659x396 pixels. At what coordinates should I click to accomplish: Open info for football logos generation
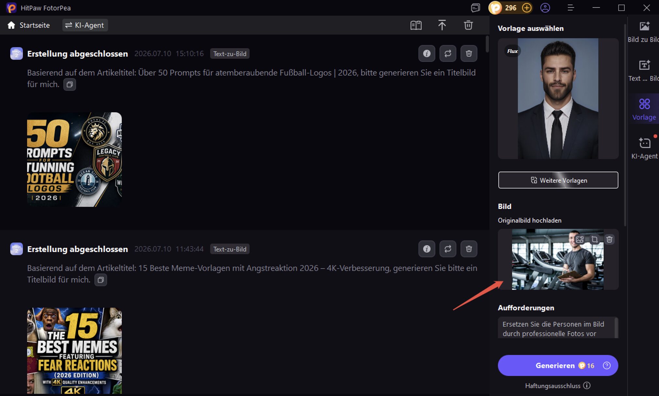click(x=427, y=54)
